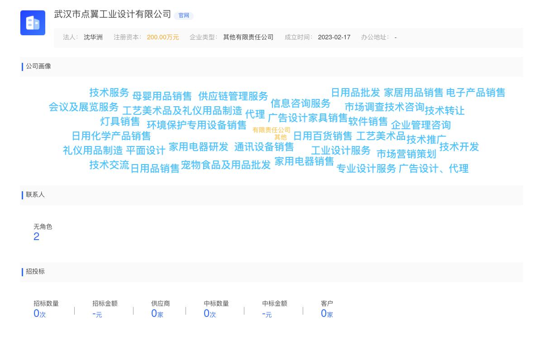The image size is (543, 340).
Task: Select standalone word cloud tag 代理
Action: tap(255, 114)
